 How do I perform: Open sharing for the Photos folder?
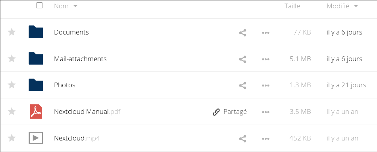pyautogui.click(x=242, y=86)
